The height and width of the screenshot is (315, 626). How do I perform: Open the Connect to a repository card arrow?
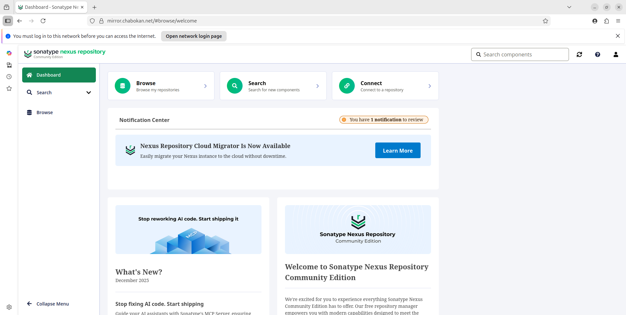point(430,86)
